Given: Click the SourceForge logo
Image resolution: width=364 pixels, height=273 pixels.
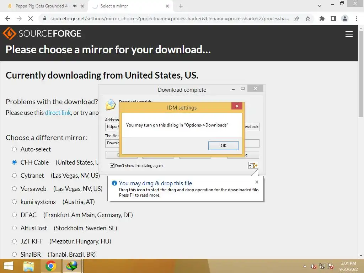Looking at the screenshot, I should (x=42, y=34).
